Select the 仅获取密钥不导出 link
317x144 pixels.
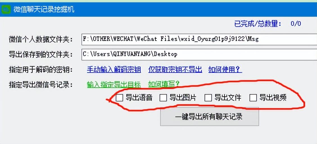pyautogui.click(x=175, y=69)
